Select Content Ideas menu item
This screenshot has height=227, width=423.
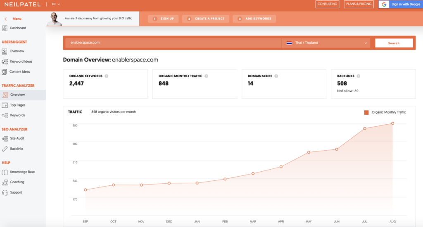tap(20, 72)
